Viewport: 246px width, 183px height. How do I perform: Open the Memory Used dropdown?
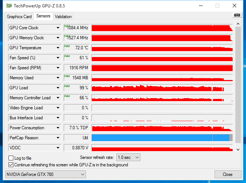pyautogui.click(x=58, y=78)
